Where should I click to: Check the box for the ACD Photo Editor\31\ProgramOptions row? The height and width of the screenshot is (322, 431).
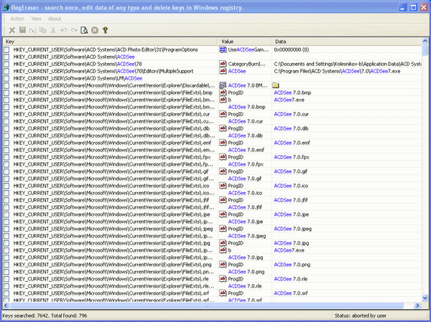6,49
